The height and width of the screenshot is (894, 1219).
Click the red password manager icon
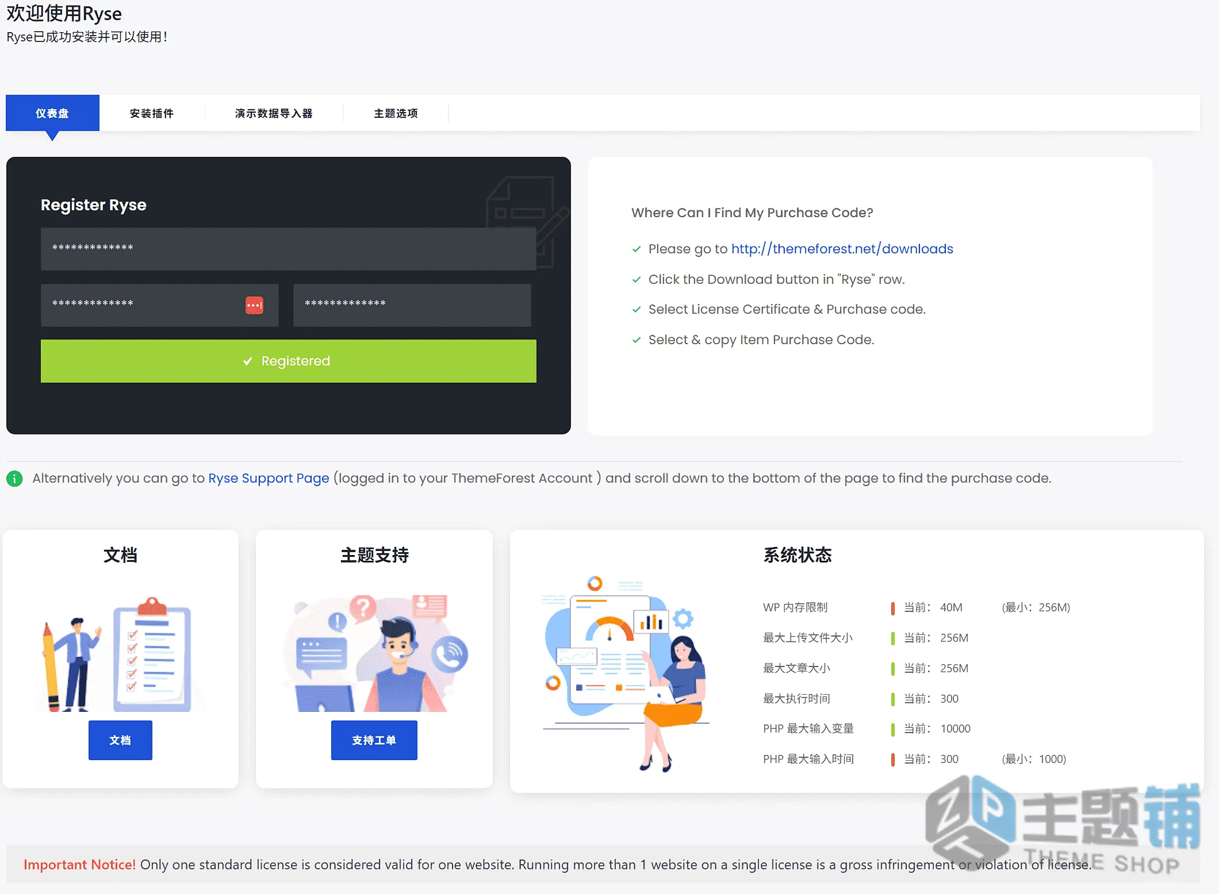[254, 305]
